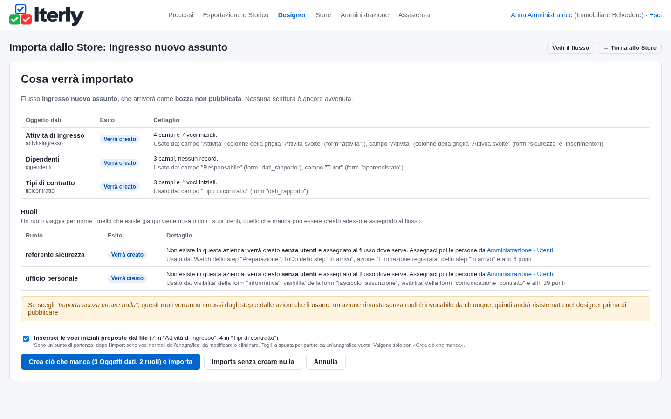Click the attivitaingresso identifier text
This screenshot has height=419, width=671.
click(x=44, y=143)
